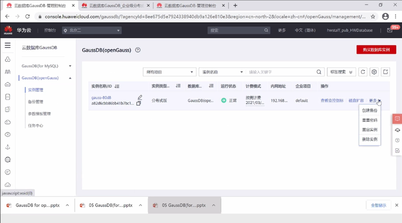Screen dimensions: 402x223
Task: Toggle the 更多 dropdown in the instance row
Action: (x=375, y=100)
